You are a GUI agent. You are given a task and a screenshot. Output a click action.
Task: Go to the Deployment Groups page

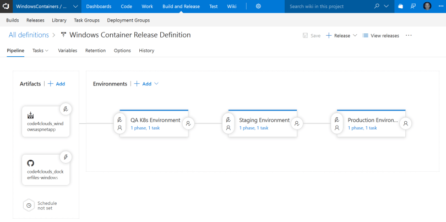[x=128, y=20]
